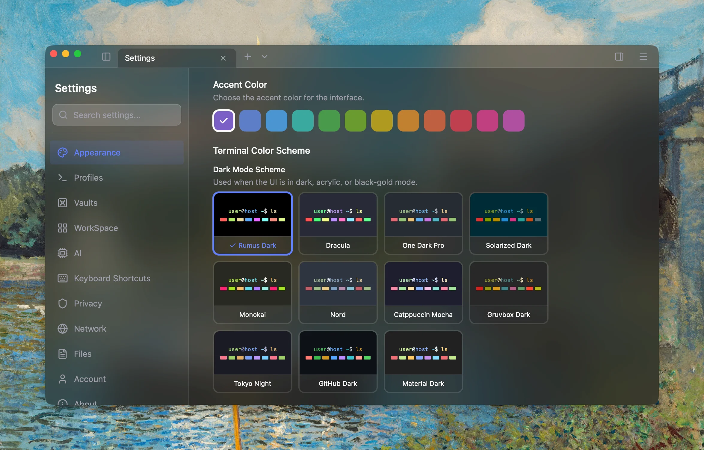Create a new tab with the plus button
The width and height of the screenshot is (704, 450).
pyautogui.click(x=247, y=57)
